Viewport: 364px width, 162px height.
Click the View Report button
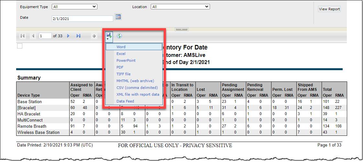point(329,9)
